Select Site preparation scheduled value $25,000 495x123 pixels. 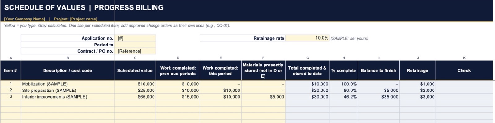coord(135,90)
